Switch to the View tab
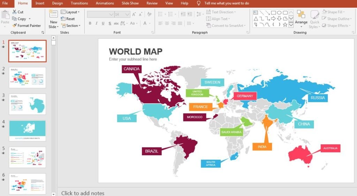The image size is (357, 196). [169, 3]
